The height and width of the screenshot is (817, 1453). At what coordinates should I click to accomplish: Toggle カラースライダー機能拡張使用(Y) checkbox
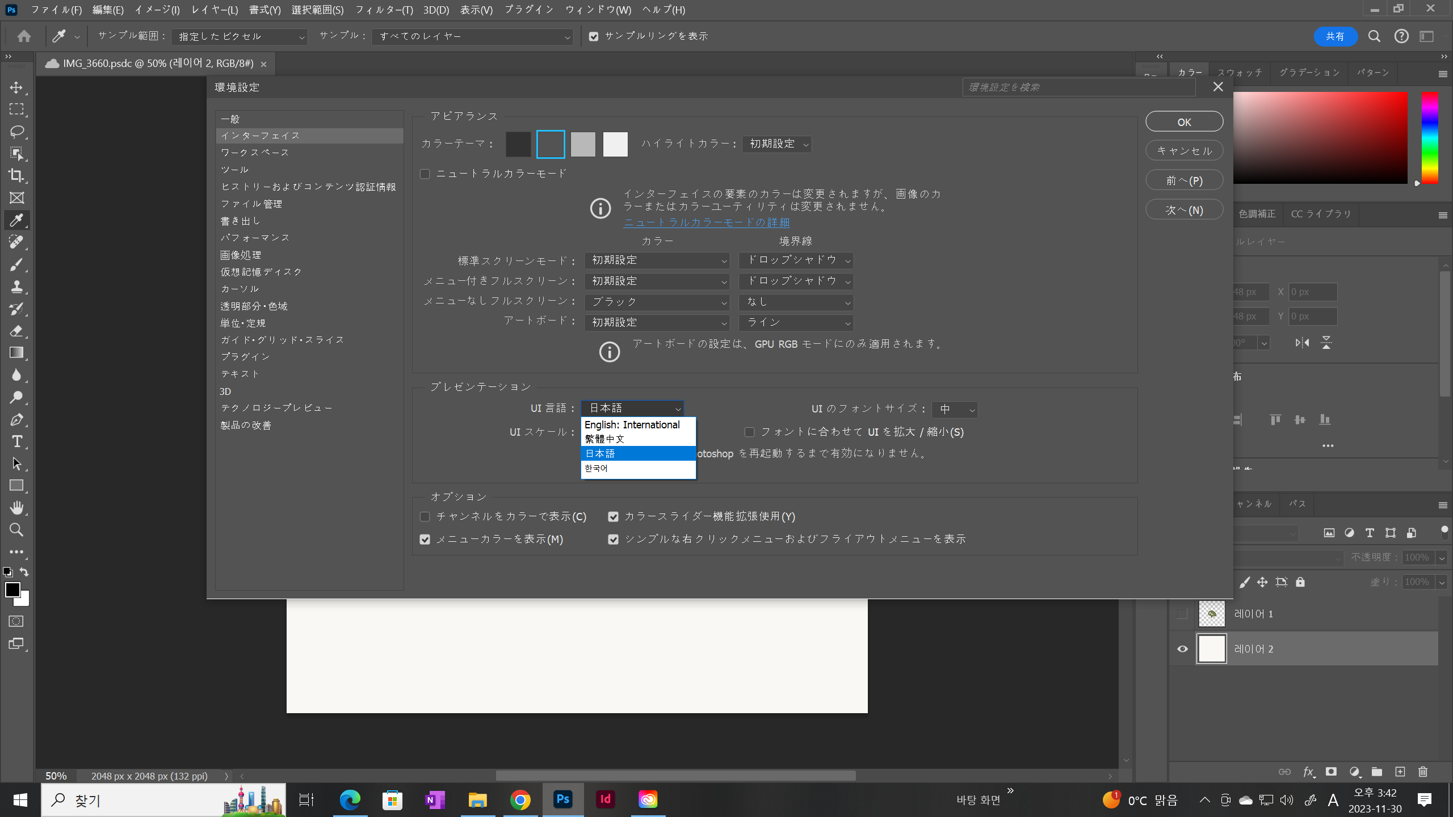point(613,517)
